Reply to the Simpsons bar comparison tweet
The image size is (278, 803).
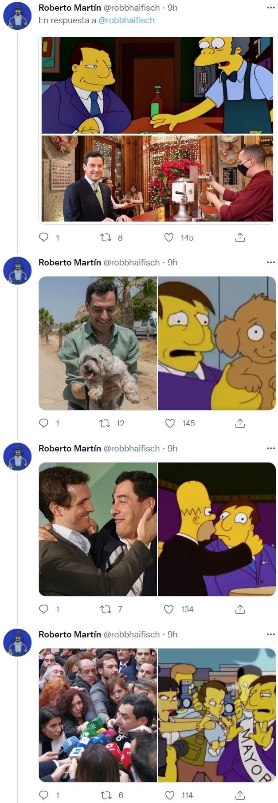click(43, 237)
